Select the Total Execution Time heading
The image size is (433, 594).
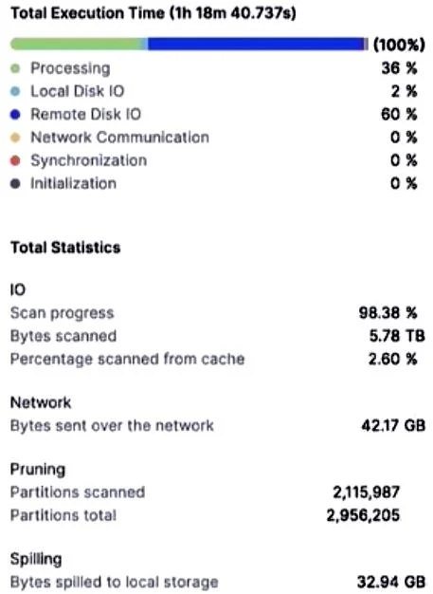153,13
